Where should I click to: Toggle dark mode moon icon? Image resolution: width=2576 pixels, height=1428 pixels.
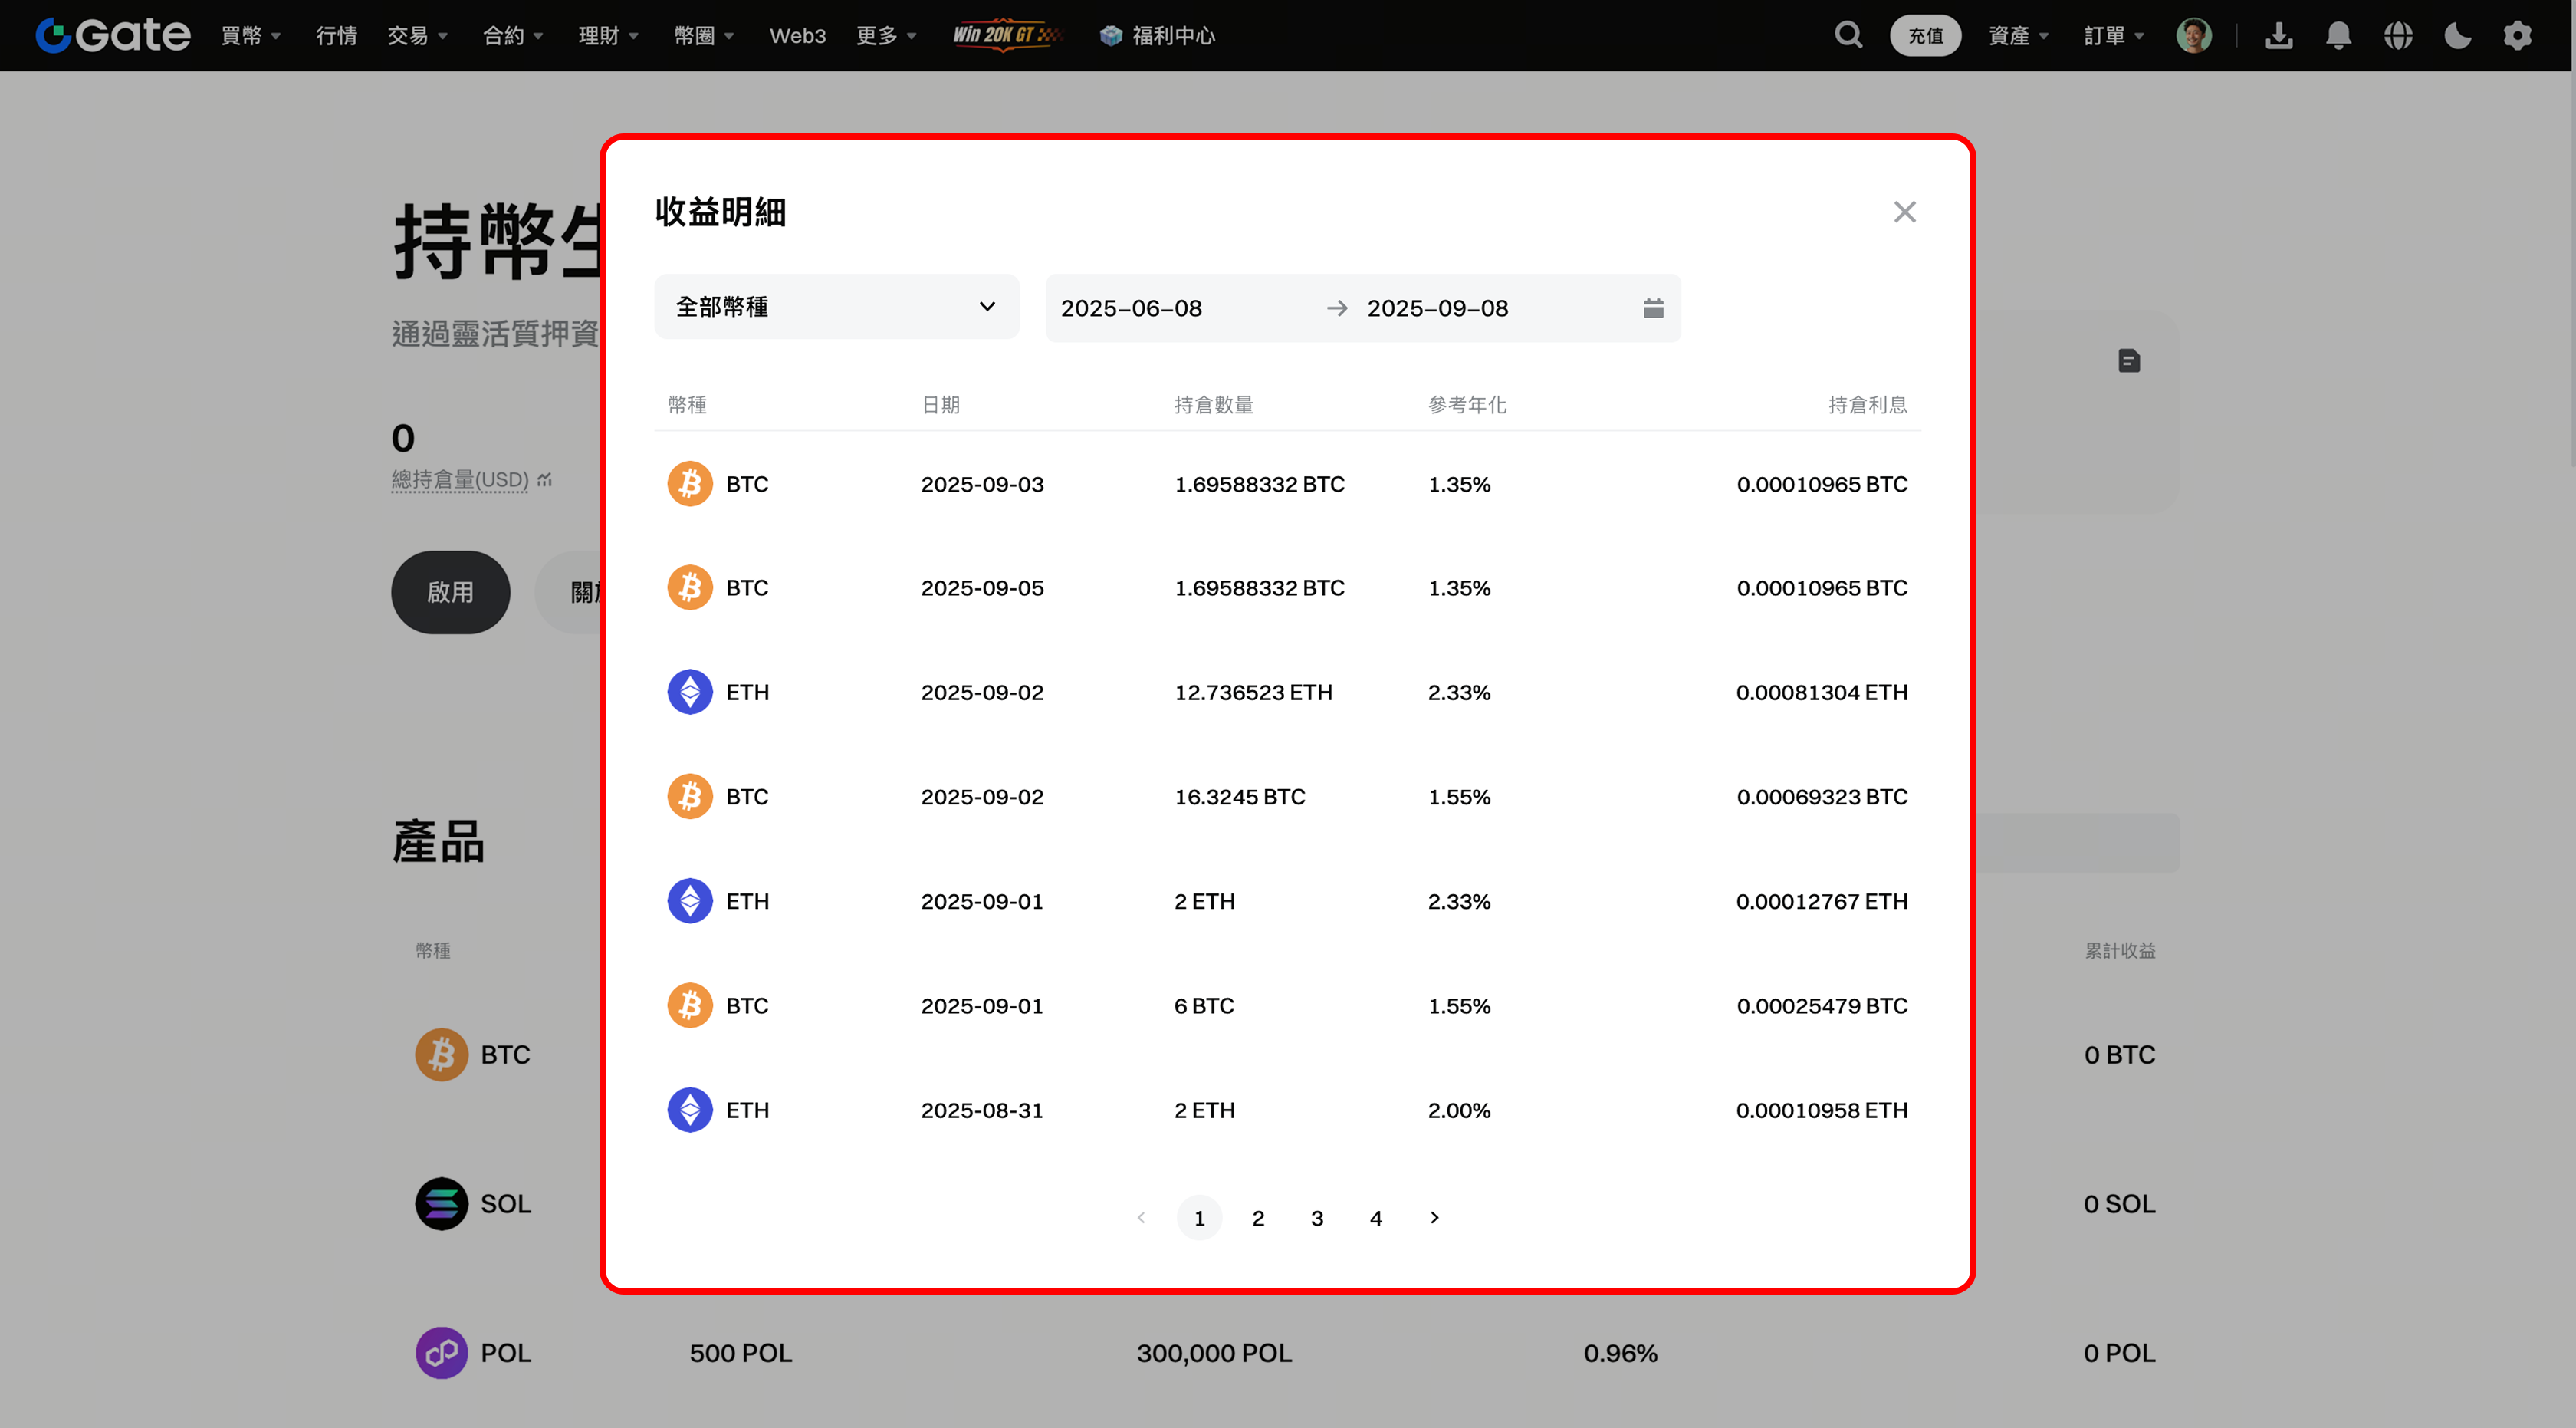(x=2457, y=35)
